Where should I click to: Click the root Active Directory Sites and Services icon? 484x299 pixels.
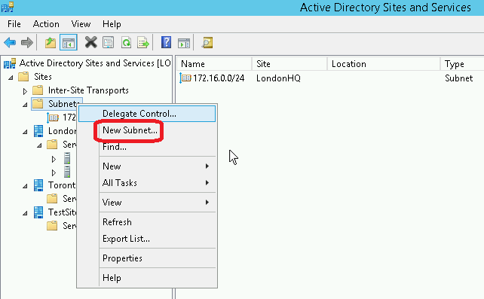point(10,63)
